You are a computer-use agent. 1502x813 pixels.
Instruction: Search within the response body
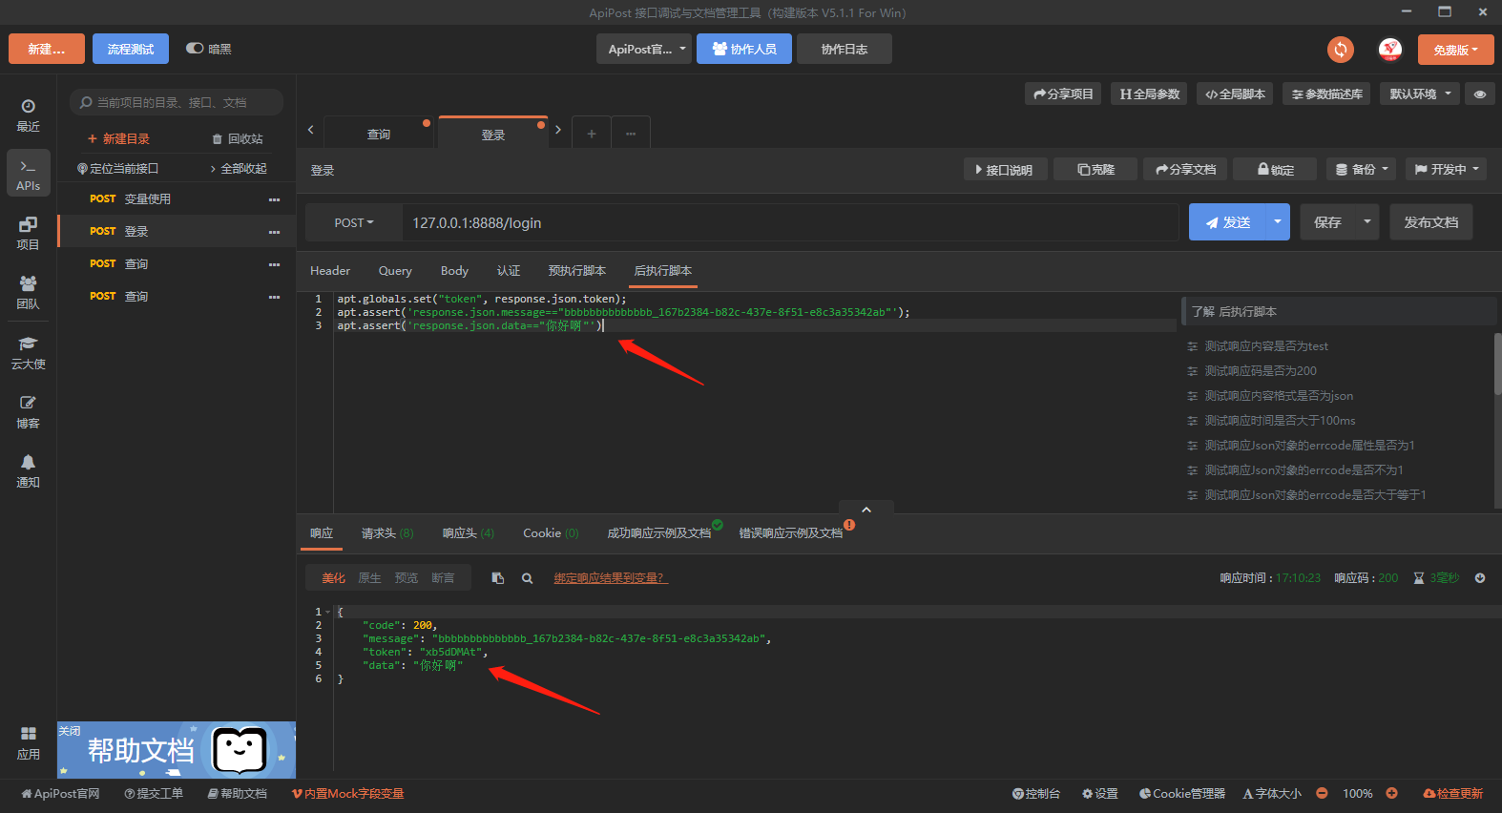point(527,578)
